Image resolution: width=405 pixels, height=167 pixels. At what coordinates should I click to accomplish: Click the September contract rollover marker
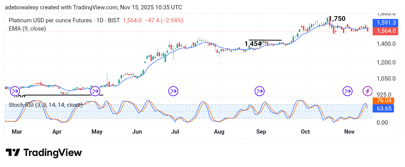259,91
